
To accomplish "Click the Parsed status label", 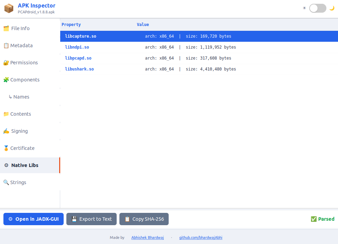I will 326,219.
